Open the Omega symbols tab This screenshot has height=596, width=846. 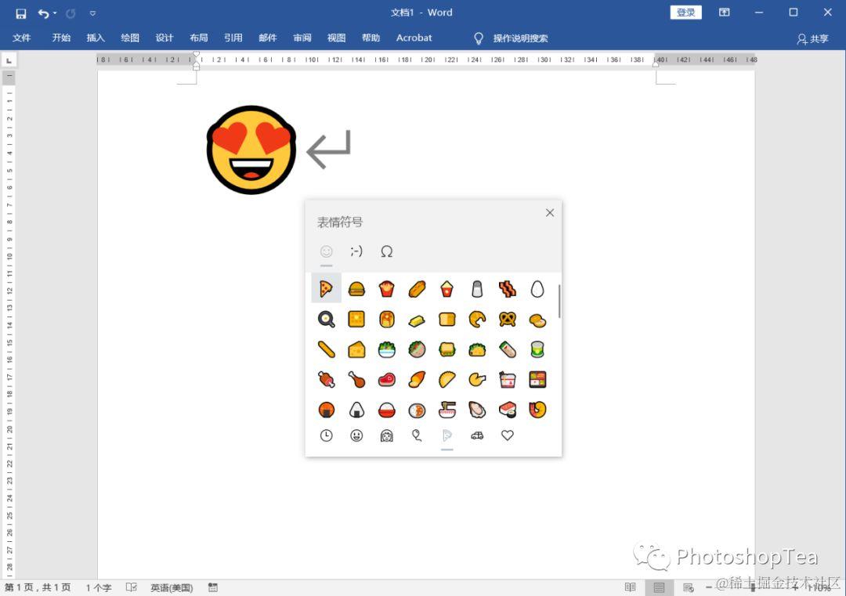tap(386, 251)
